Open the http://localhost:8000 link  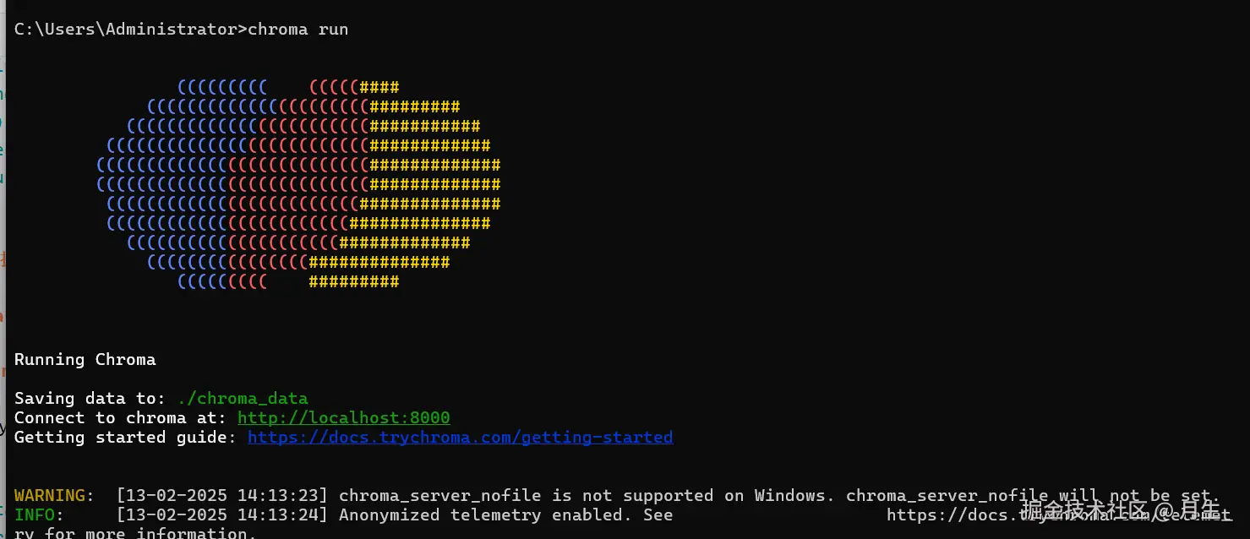343,417
